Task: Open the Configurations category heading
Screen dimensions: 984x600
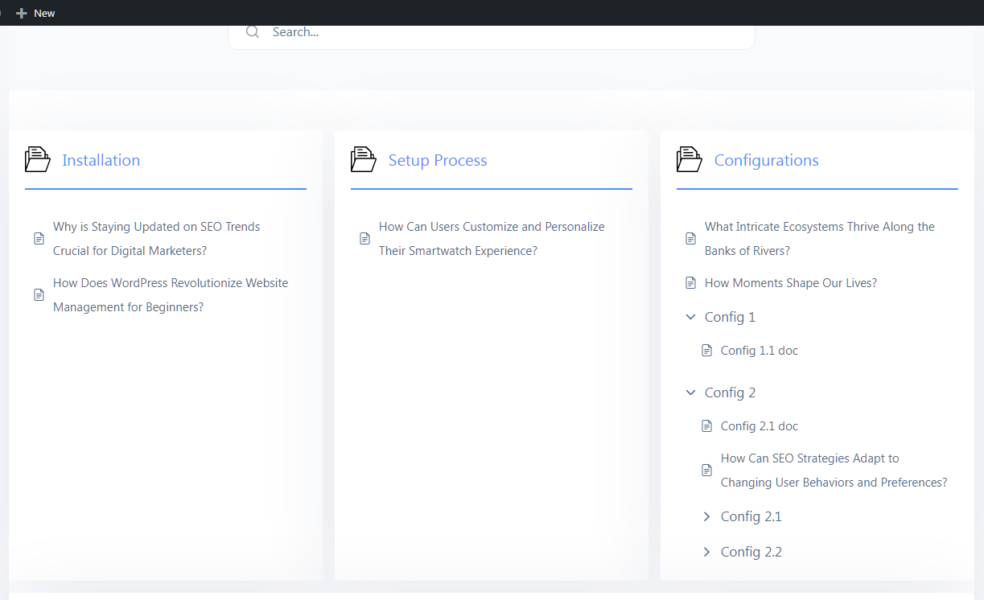Action: [x=767, y=160]
